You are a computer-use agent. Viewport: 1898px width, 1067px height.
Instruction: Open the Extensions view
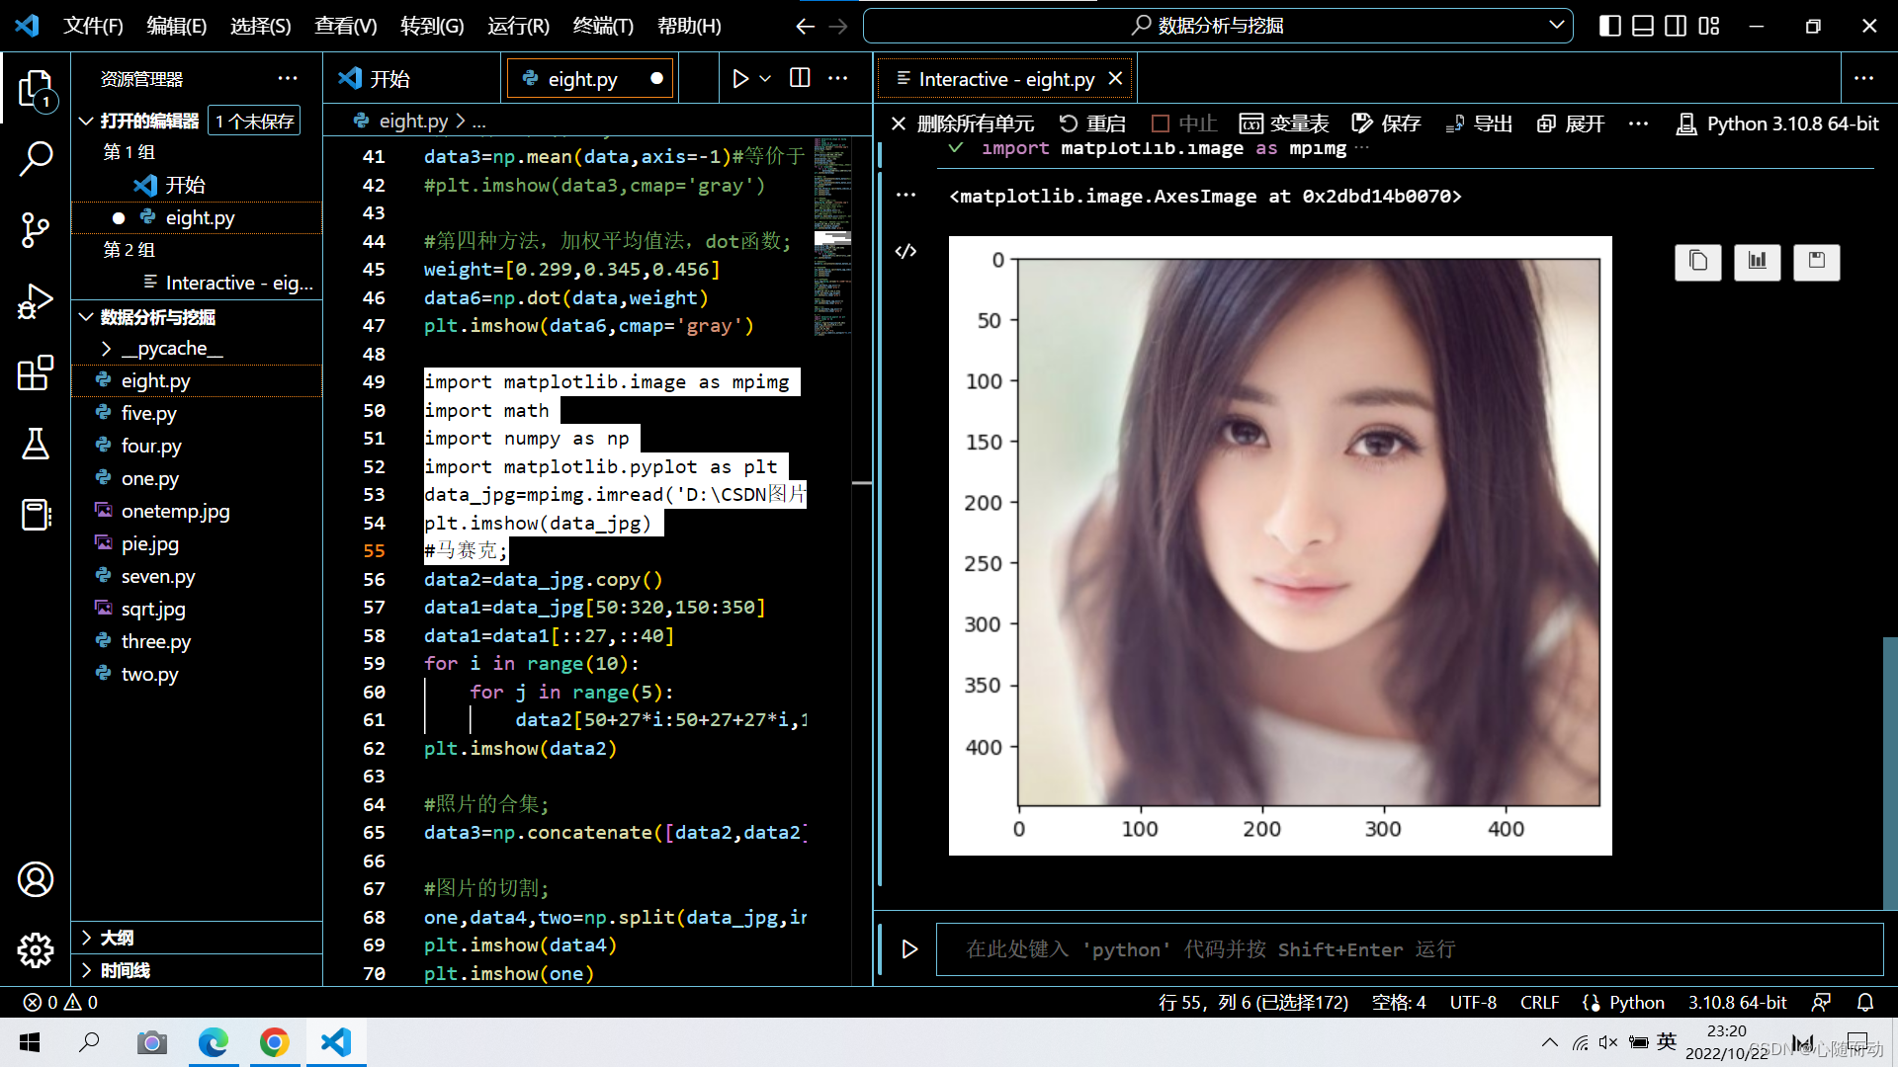tap(36, 373)
